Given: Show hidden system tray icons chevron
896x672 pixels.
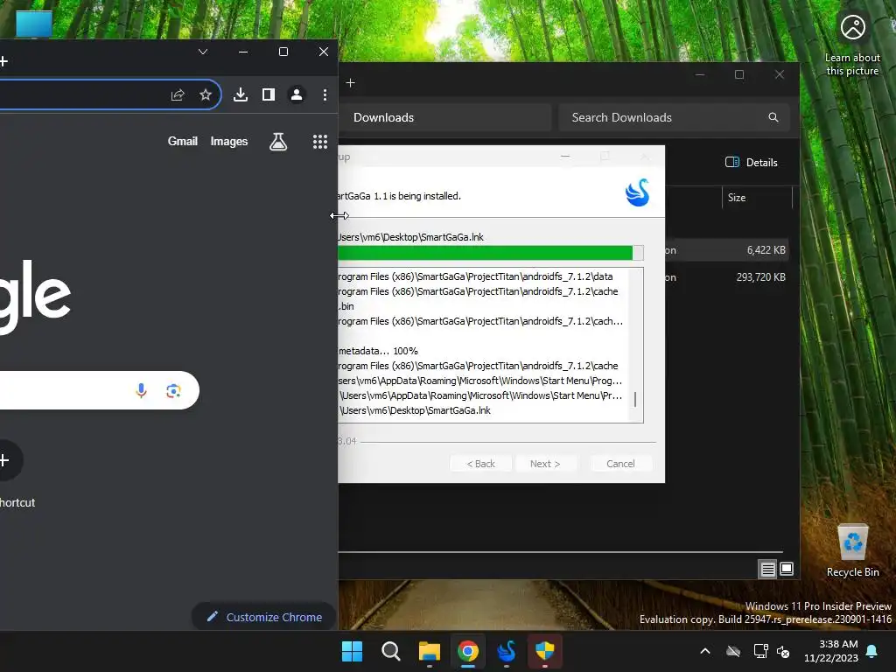Looking at the screenshot, I should point(705,651).
